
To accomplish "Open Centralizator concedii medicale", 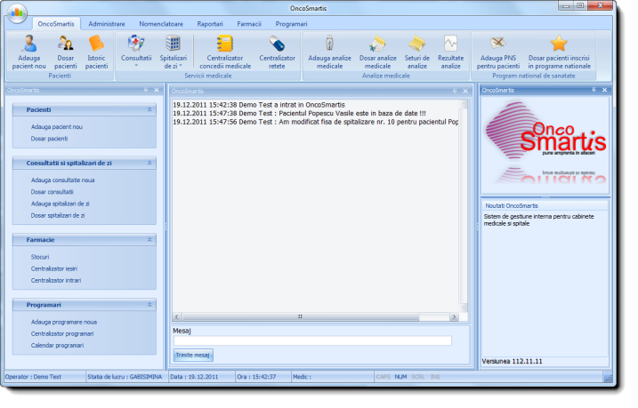I will pyautogui.click(x=225, y=52).
